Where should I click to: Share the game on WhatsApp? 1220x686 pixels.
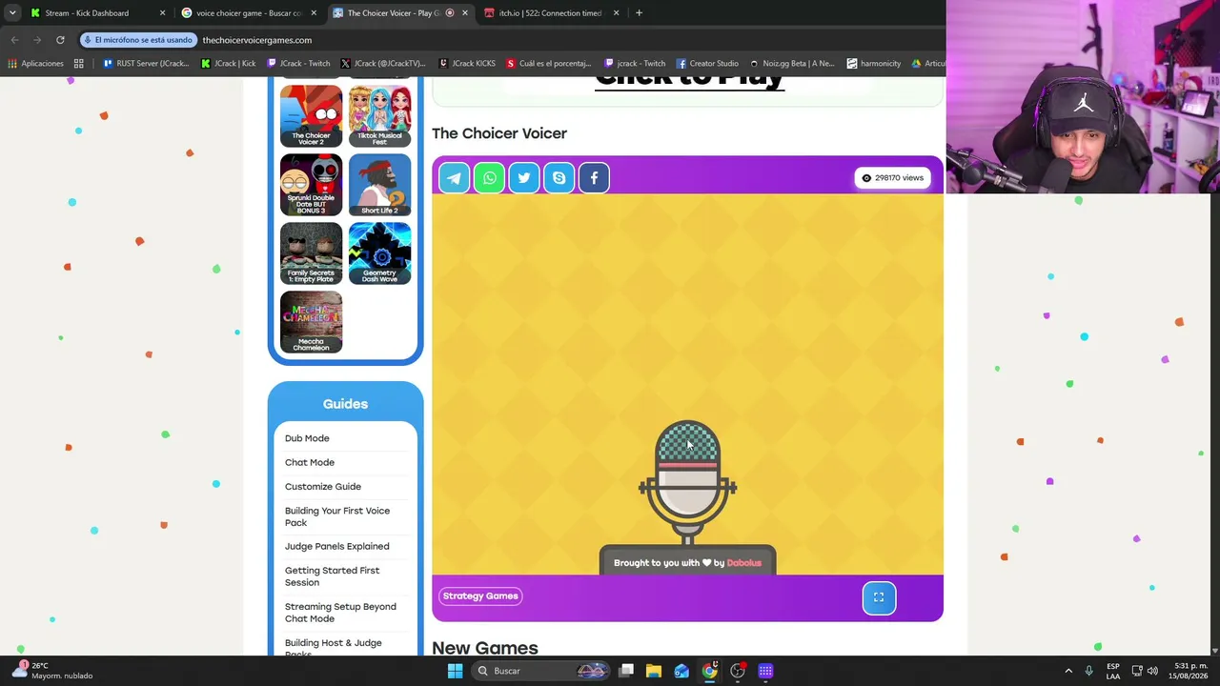[489, 178]
